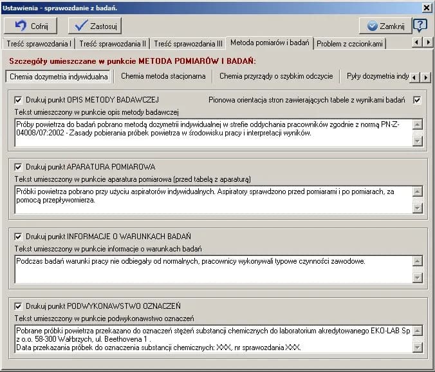
Task: Select Chemia metoda stacjonarna sub-tab
Action: coord(163,76)
